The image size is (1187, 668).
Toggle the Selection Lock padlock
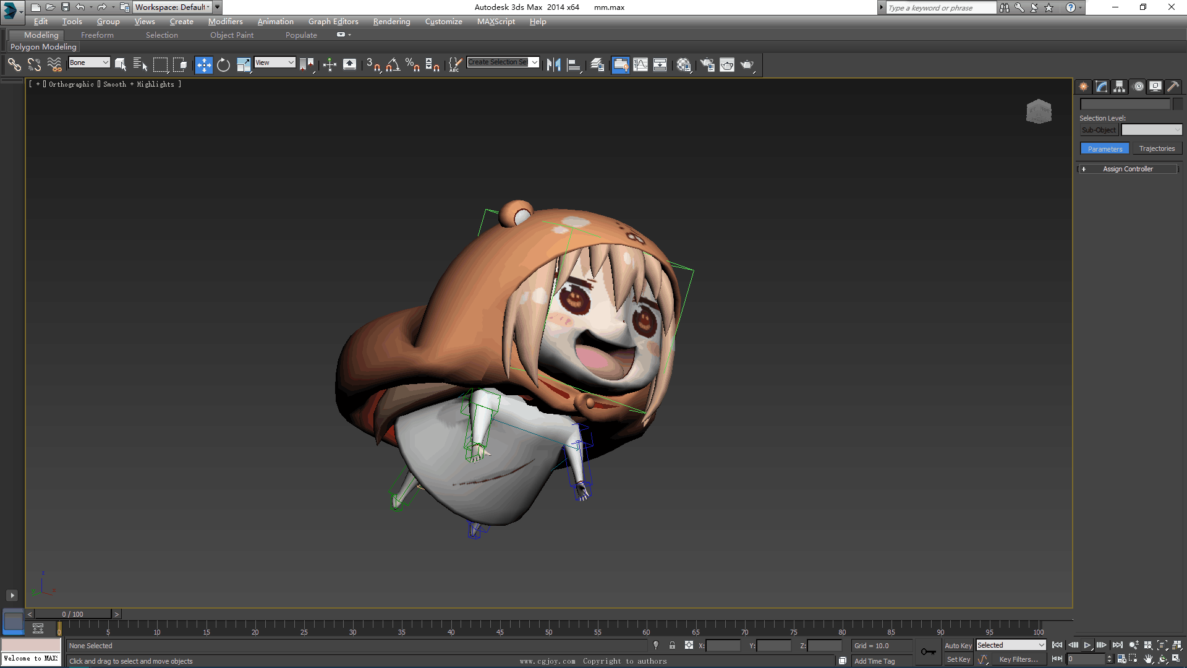coord(672,645)
